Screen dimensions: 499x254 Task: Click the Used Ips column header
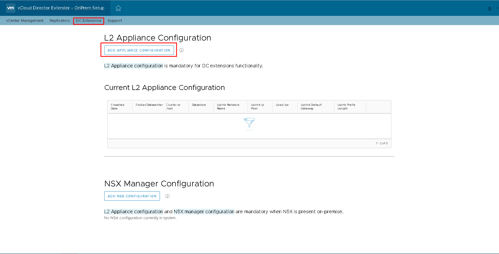coord(282,105)
